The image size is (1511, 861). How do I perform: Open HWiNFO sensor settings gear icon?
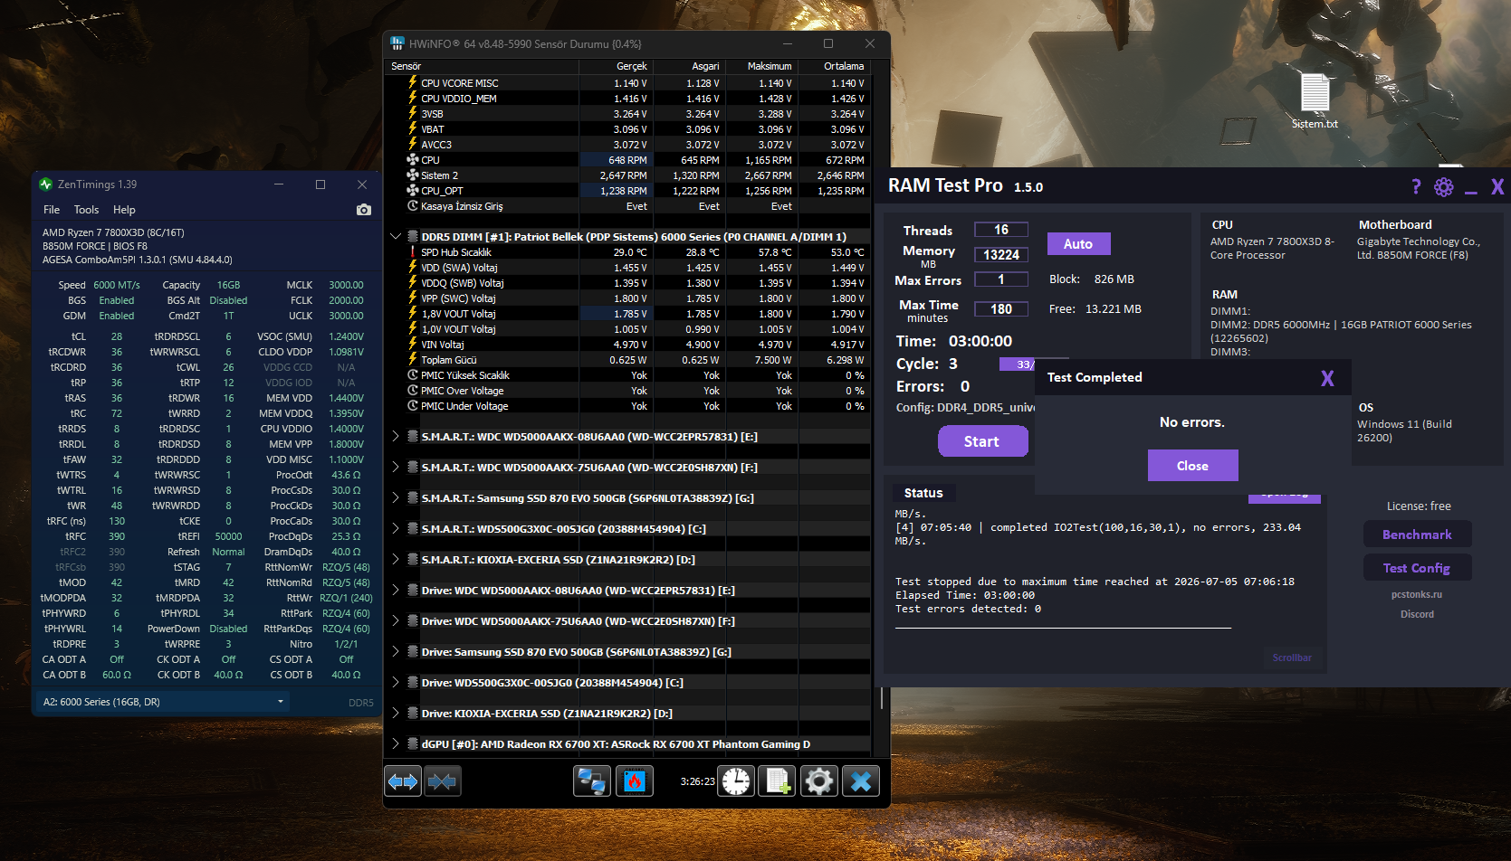(x=819, y=781)
